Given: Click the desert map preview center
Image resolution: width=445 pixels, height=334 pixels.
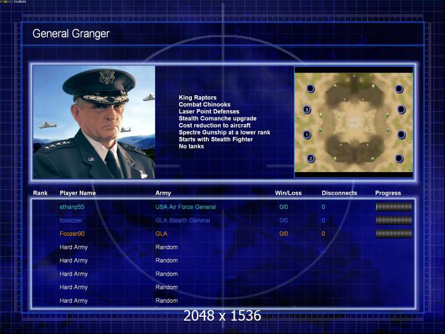Looking at the screenshot, I should (x=354, y=122).
